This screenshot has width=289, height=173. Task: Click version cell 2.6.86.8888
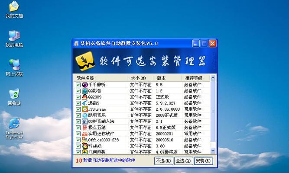click(168, 109)
